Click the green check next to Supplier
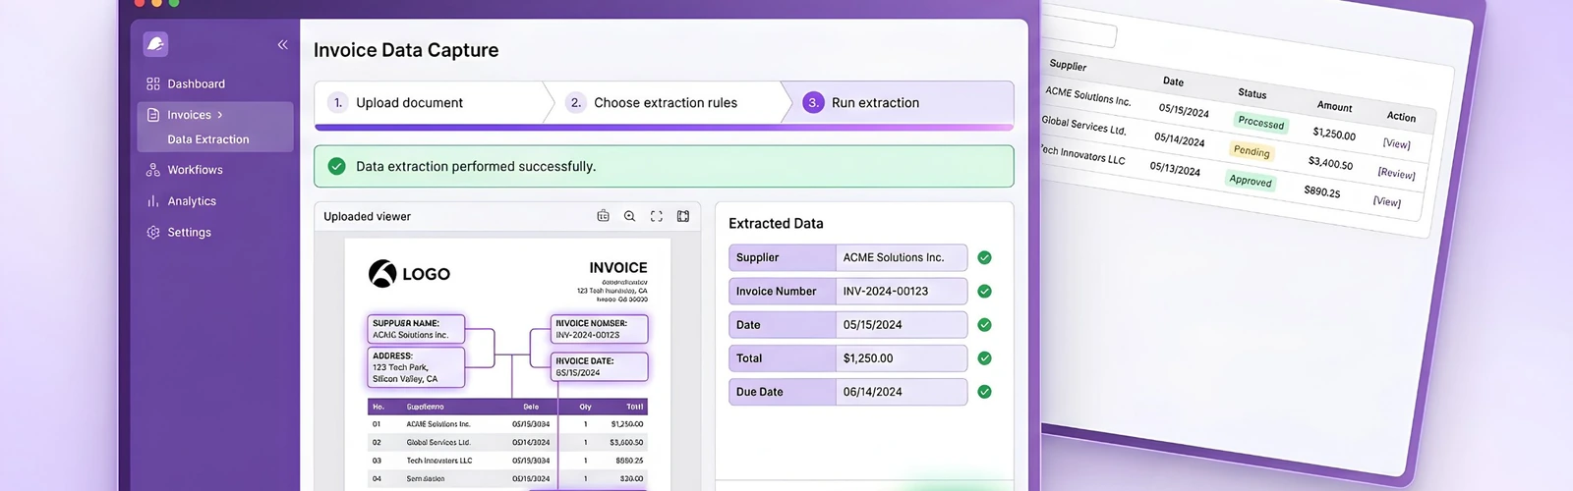This screenshot has width=1573, height=491. [x=984, y=257]
